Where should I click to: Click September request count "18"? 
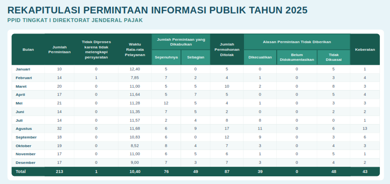click(x=60, y=138)
